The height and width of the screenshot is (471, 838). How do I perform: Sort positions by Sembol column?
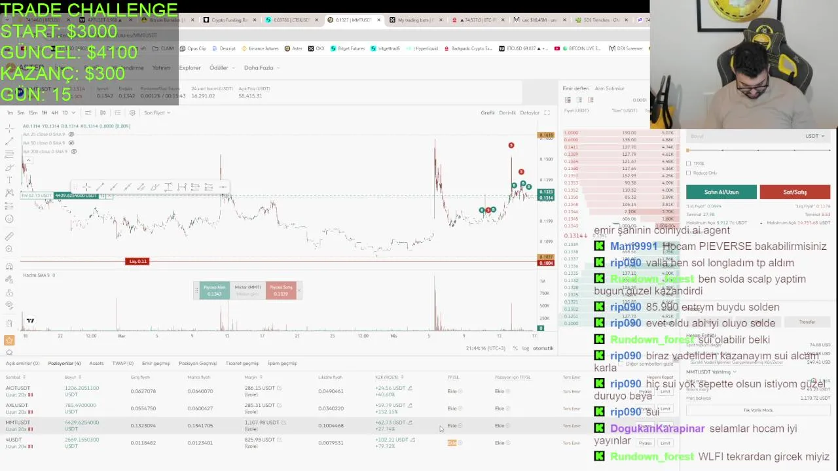pyautogui.click(x=16, y=377)
